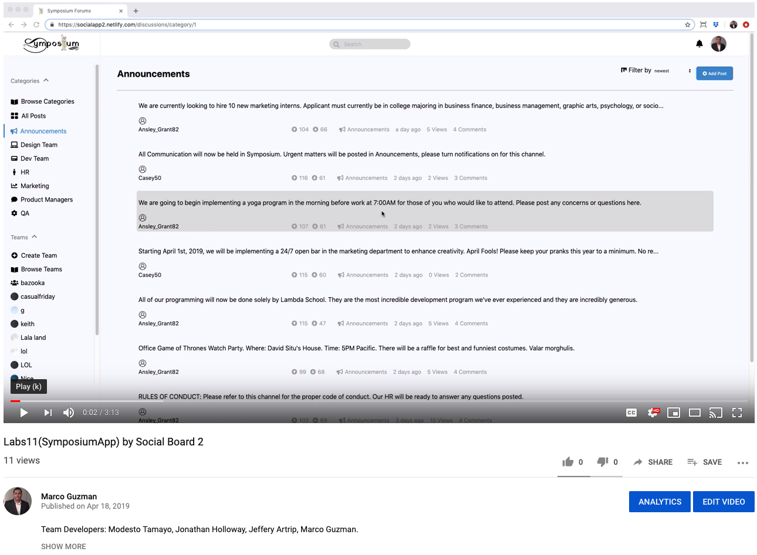Click the video progress bar
This screenshot has height=555, width=757.
376,401
